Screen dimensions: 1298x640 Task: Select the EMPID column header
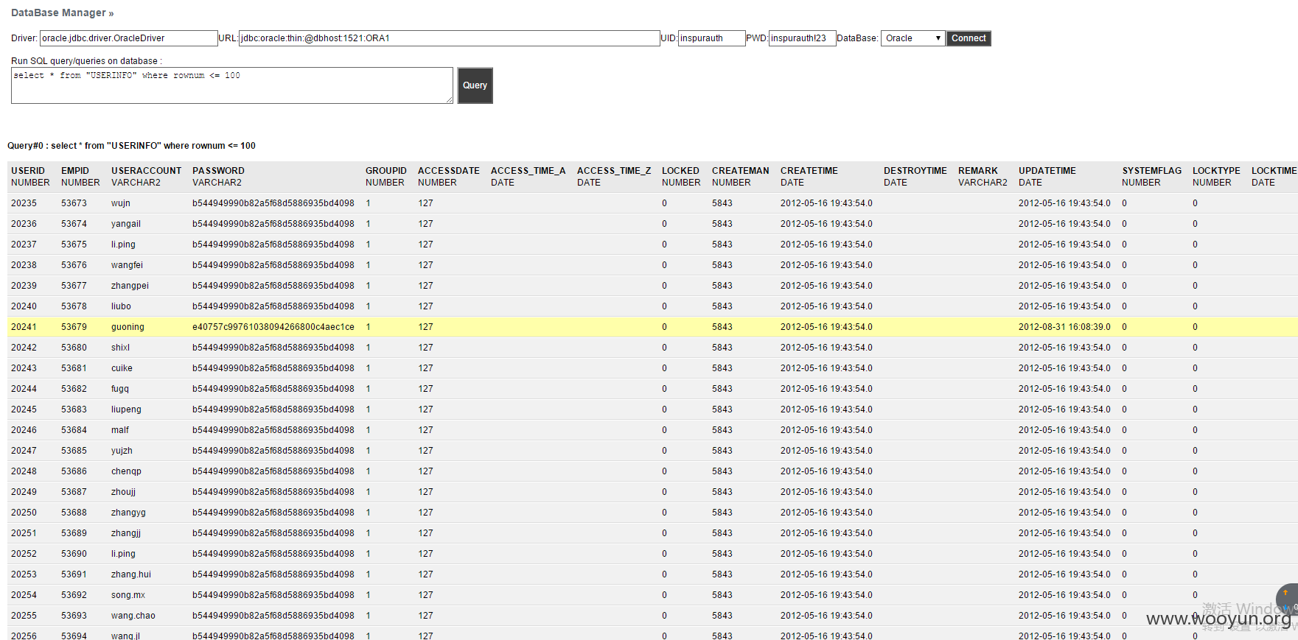pyautogui.click(x=75, y=171)
